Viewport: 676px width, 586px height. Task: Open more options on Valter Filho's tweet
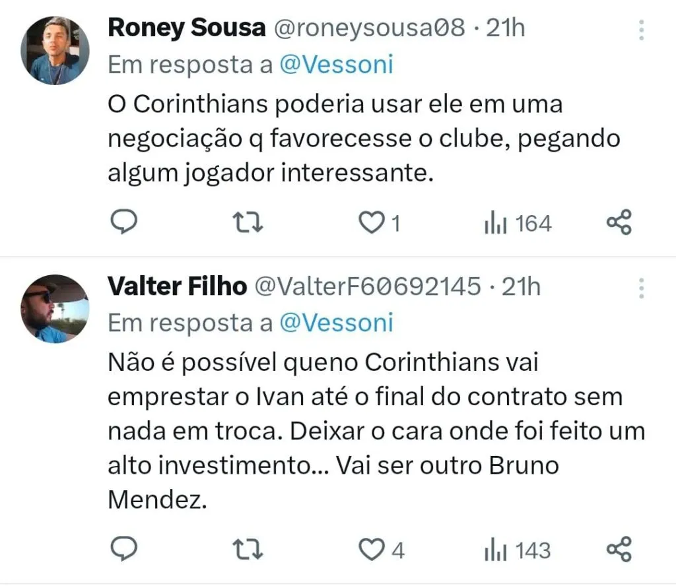(640, 288)
